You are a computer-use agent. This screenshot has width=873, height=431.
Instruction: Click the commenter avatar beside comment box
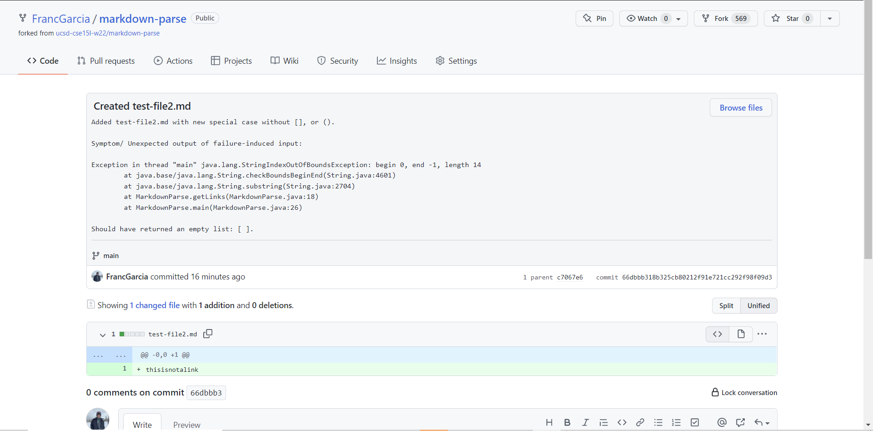coord(98,419)
